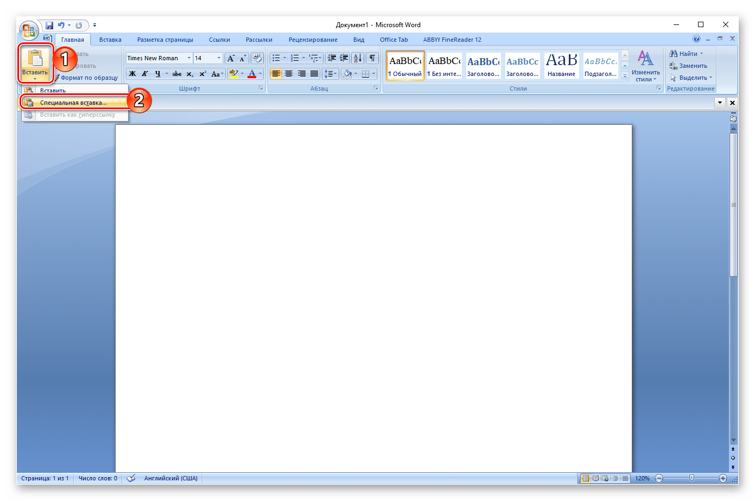Click the zoom slider handle
Screen dimensions: 755x501
point(691,478)
